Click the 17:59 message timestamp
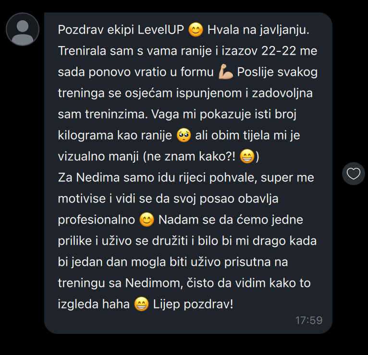The height and width of the screenshot is (355, 368). pos(308,320)
